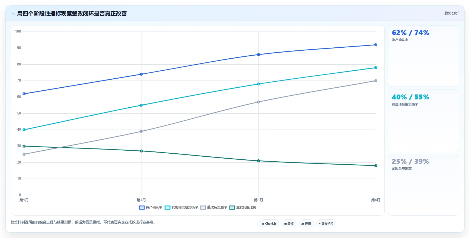Click the 第1月 axis label
470x238 pixels.
[x=24, y=200]
